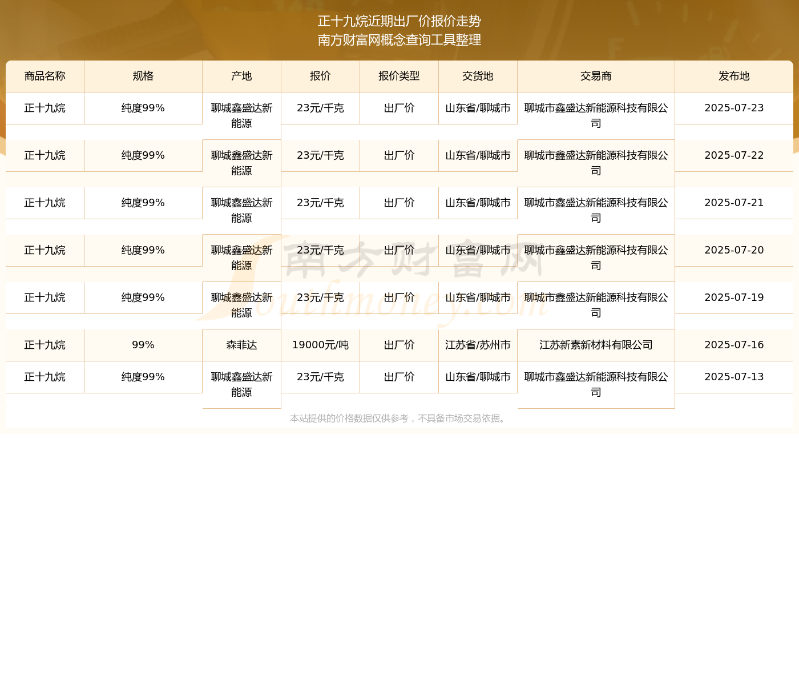Click the 商品名称 column header
Viewport: 799px width, 688px height.
click(x=45, y=77)
